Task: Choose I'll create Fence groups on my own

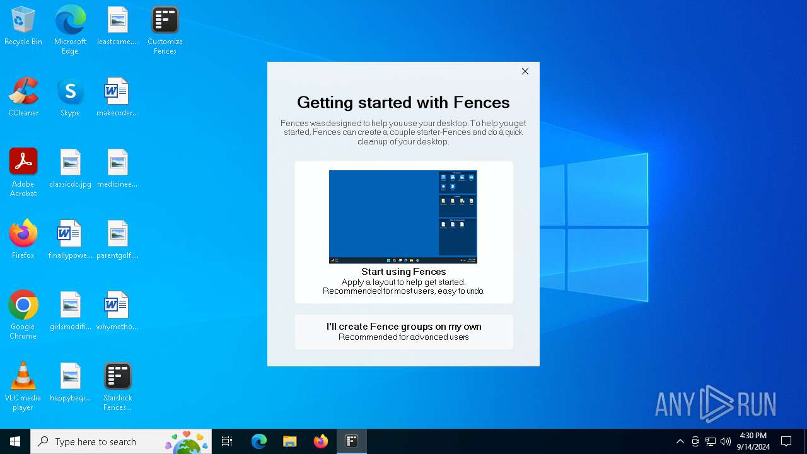Action: [x=403, y=332]
